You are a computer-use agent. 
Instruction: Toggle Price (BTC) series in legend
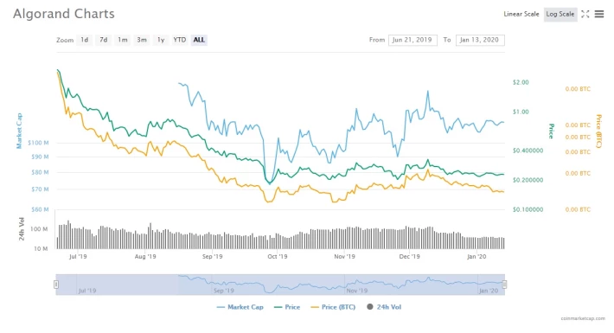pos(333,307)
